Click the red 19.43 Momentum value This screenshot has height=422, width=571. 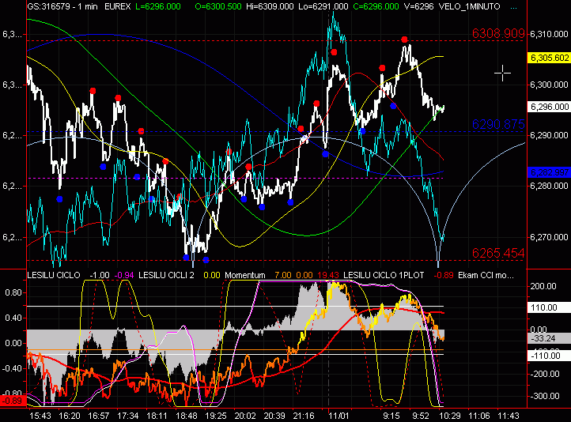tap(328, 275)
